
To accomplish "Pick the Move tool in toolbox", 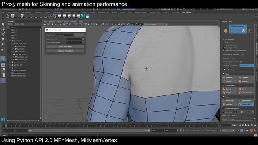I will [x=3, y=39].
